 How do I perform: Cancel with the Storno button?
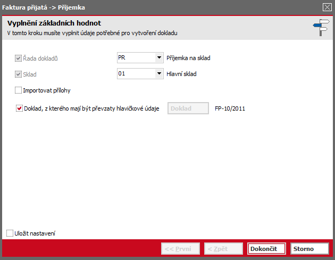tap(309, 249)
